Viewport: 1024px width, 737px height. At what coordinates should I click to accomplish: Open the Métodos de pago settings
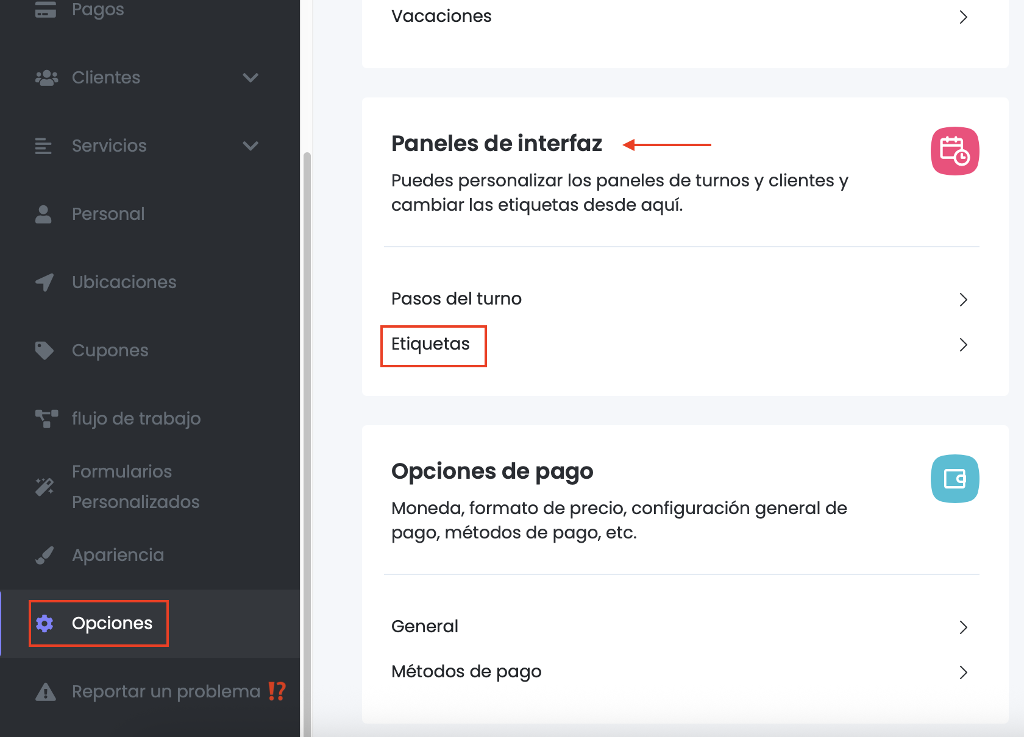point(466,672)
